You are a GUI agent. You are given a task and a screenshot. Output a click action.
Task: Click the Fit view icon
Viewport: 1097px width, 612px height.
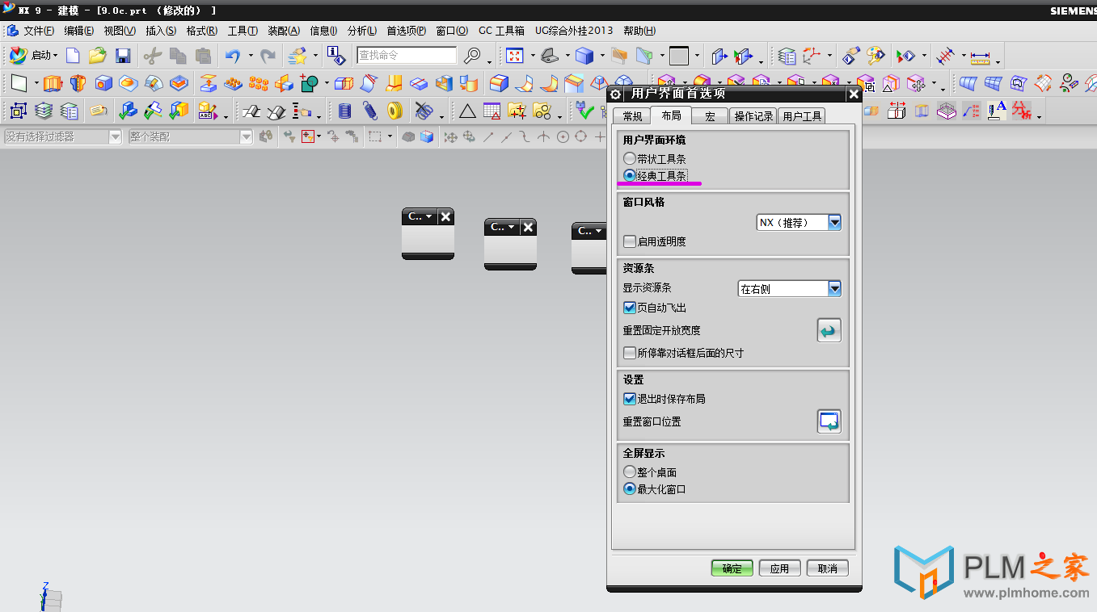(515, 56)
